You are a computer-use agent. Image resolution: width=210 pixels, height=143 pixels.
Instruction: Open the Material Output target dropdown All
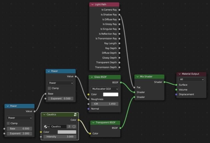click(x=191, y=79)
